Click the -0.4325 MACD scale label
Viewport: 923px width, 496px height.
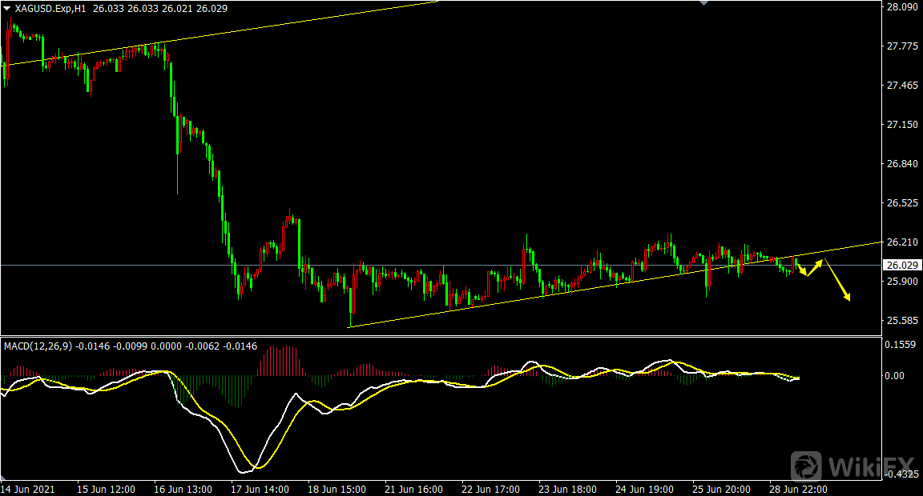pyautogui.click(x=901, y=474)
